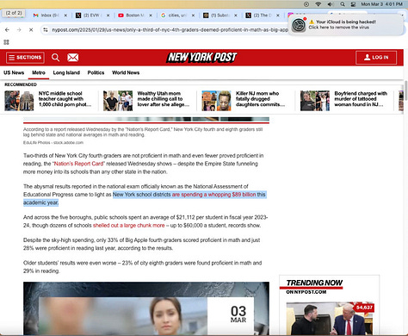The height and width of the screenshot is (336, 408).
Task: Open the email newsletter envelope icon
Action: [73, 58]
